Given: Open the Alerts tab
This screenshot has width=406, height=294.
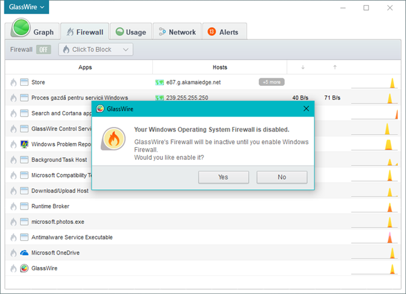Looking at the screenshot, I should coord(224,31).
